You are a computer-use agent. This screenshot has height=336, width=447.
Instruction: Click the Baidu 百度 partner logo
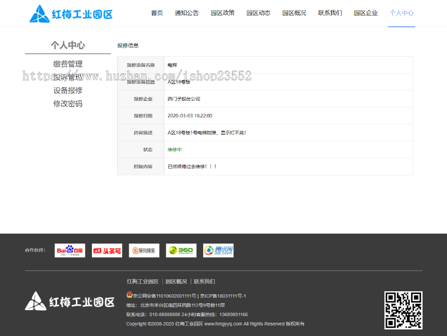coord(70,250)
